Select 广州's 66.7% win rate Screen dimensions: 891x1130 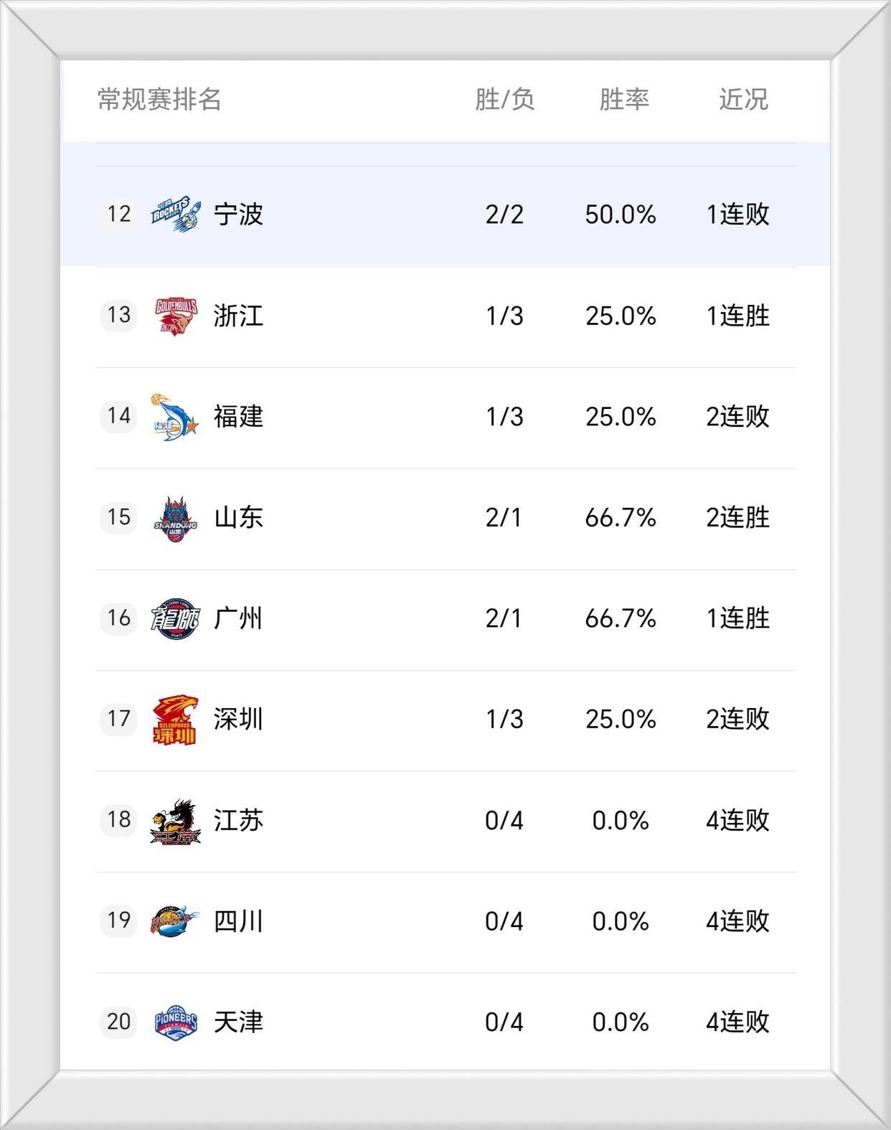coord(621,618)
